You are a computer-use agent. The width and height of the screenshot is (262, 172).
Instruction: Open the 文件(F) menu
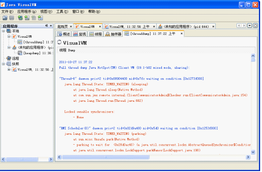tap(7, 11)
